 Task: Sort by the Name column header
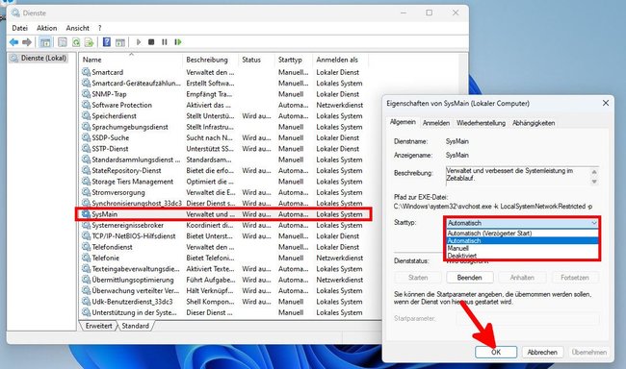point(131,60)
